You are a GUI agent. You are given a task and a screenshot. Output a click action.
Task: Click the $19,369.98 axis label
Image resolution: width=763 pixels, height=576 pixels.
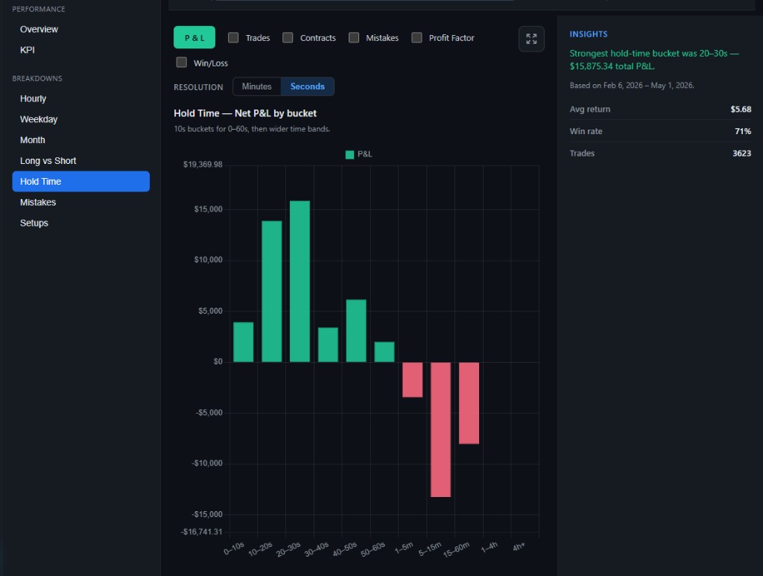coord(203,165)
